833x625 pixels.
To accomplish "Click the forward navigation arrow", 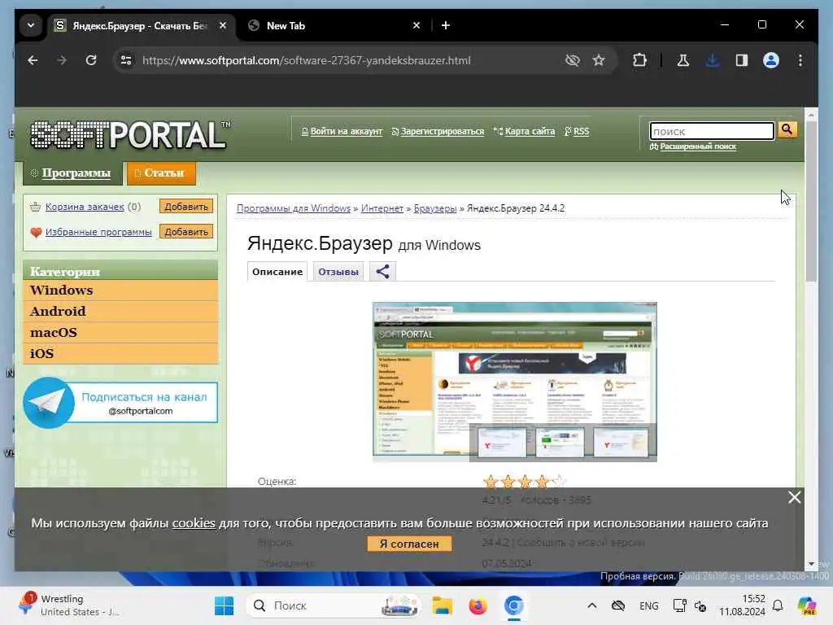I will [x=62, y=60].
